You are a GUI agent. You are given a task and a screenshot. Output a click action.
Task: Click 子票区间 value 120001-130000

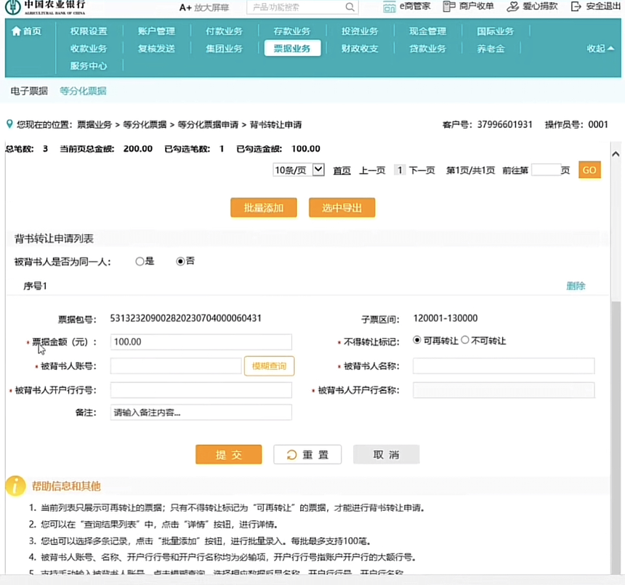pos(445,318)
